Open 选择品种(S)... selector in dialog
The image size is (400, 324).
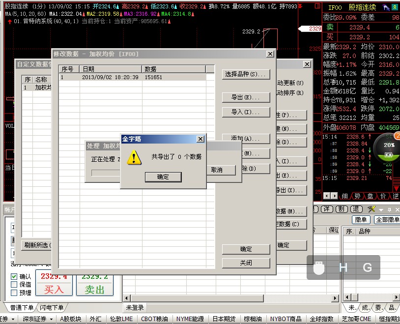point(246,74)
